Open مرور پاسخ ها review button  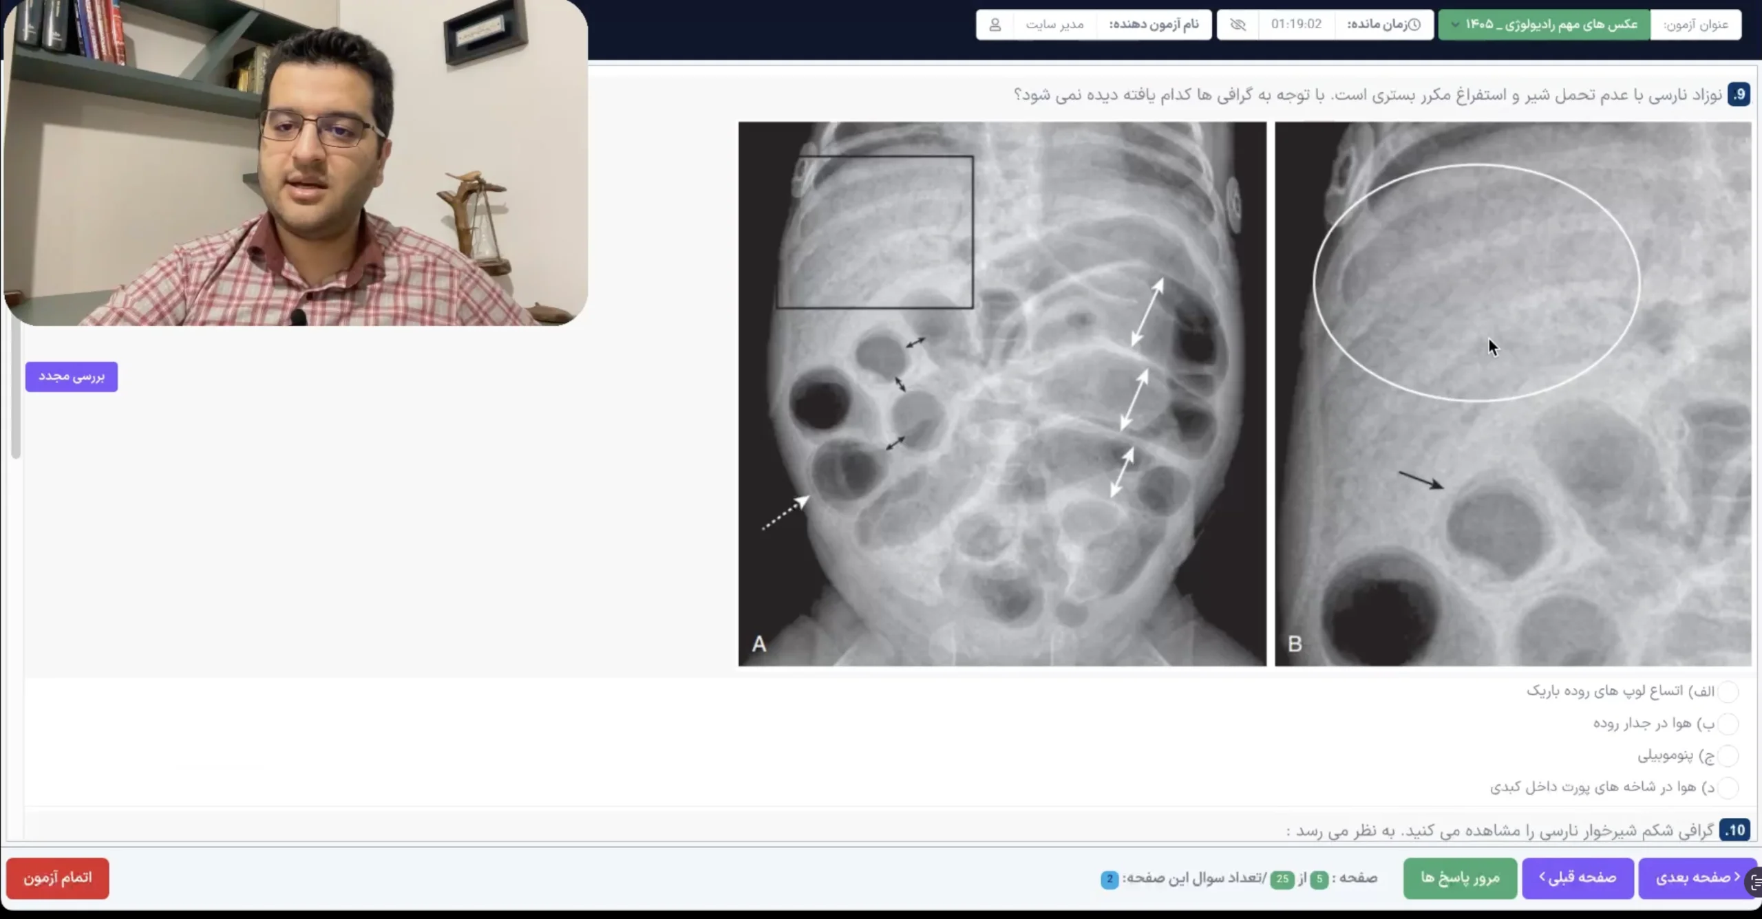coord(1460,878)
